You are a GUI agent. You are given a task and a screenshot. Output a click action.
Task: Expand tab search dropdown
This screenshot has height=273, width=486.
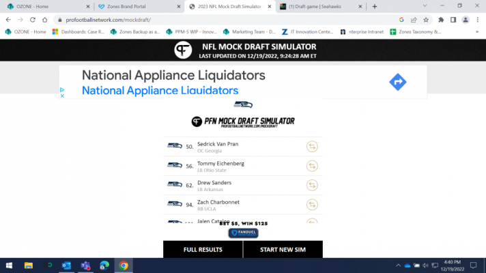click(425, 6)
